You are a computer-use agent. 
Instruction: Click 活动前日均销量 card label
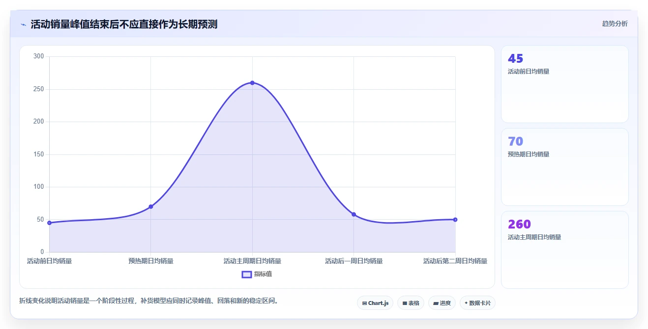point(529,72)
